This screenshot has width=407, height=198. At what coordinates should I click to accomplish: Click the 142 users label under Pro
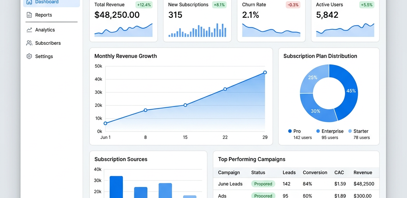pyautogui.click(x=302, y=137)
